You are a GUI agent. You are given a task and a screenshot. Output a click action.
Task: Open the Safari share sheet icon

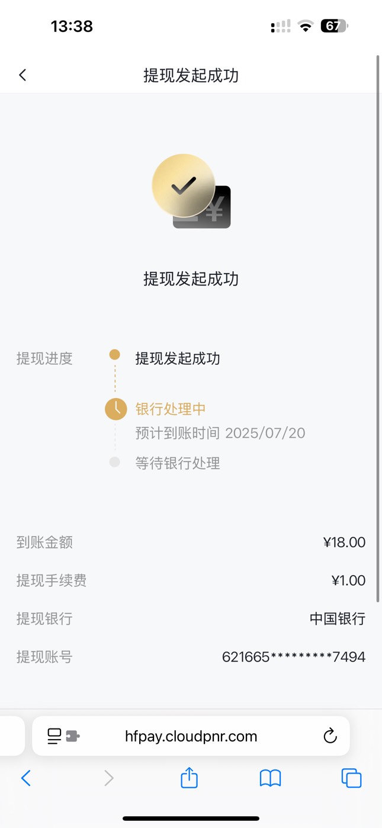pos(189,778)
